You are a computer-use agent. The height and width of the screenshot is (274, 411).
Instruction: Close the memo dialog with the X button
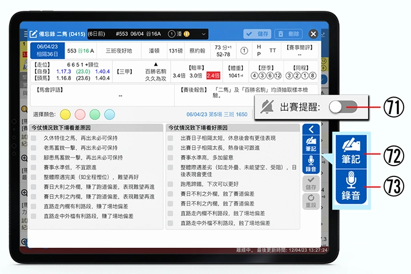[x=313, y=34]
